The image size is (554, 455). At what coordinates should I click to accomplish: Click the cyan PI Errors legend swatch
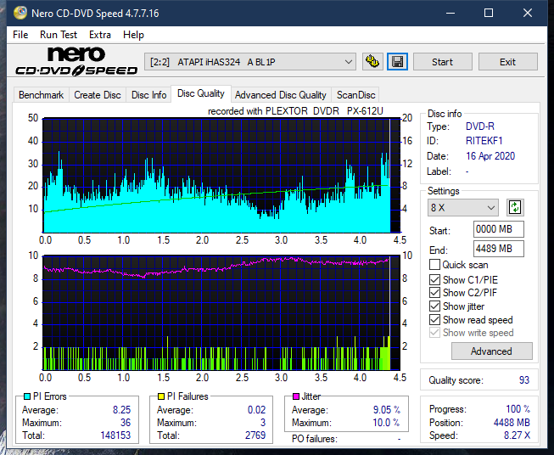click(26, 396)
